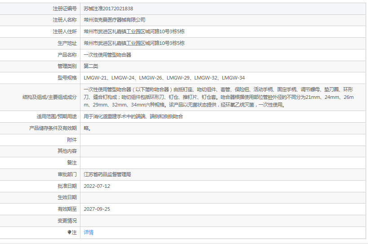Click the 生产地址 label
The width and height of the screenshot is (368, 244).
point(67,43)
